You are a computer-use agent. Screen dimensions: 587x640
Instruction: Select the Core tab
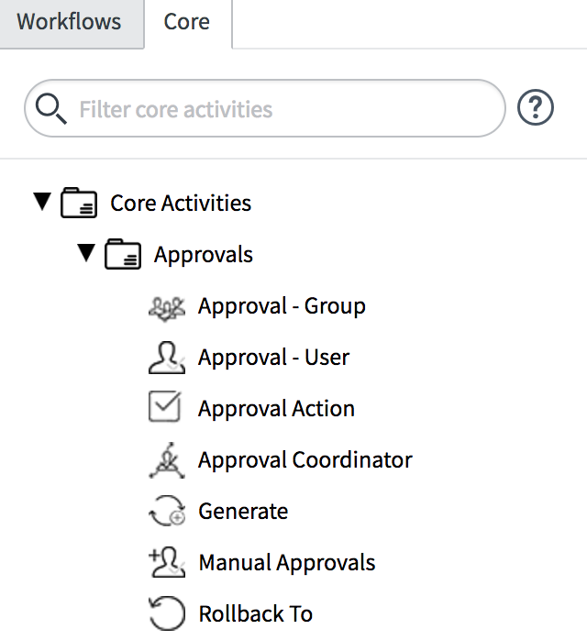point(187,22)
